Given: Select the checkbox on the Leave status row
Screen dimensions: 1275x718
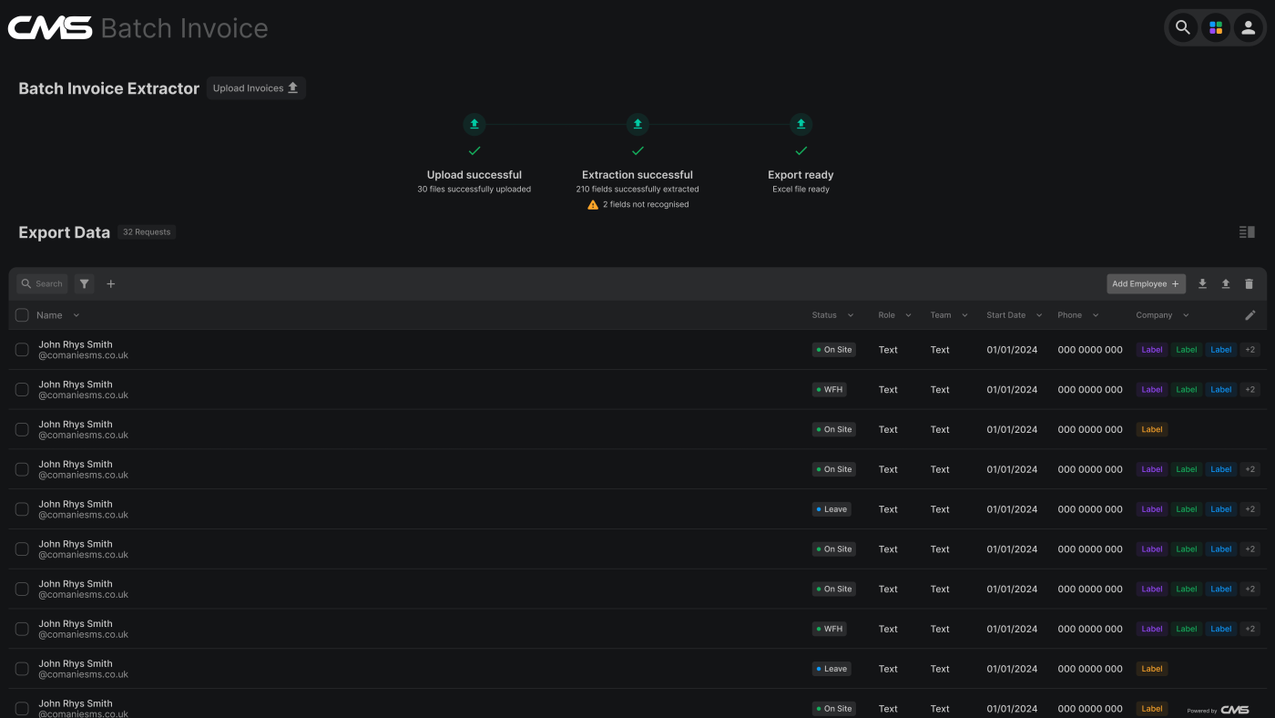Looking at the screenshot, I should point(22,508).
